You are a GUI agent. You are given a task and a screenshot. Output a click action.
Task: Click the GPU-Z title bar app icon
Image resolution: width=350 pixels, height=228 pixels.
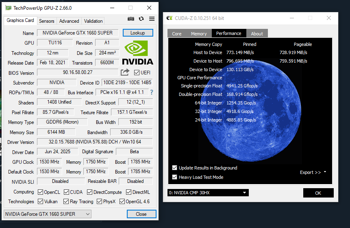coord(9,8)
